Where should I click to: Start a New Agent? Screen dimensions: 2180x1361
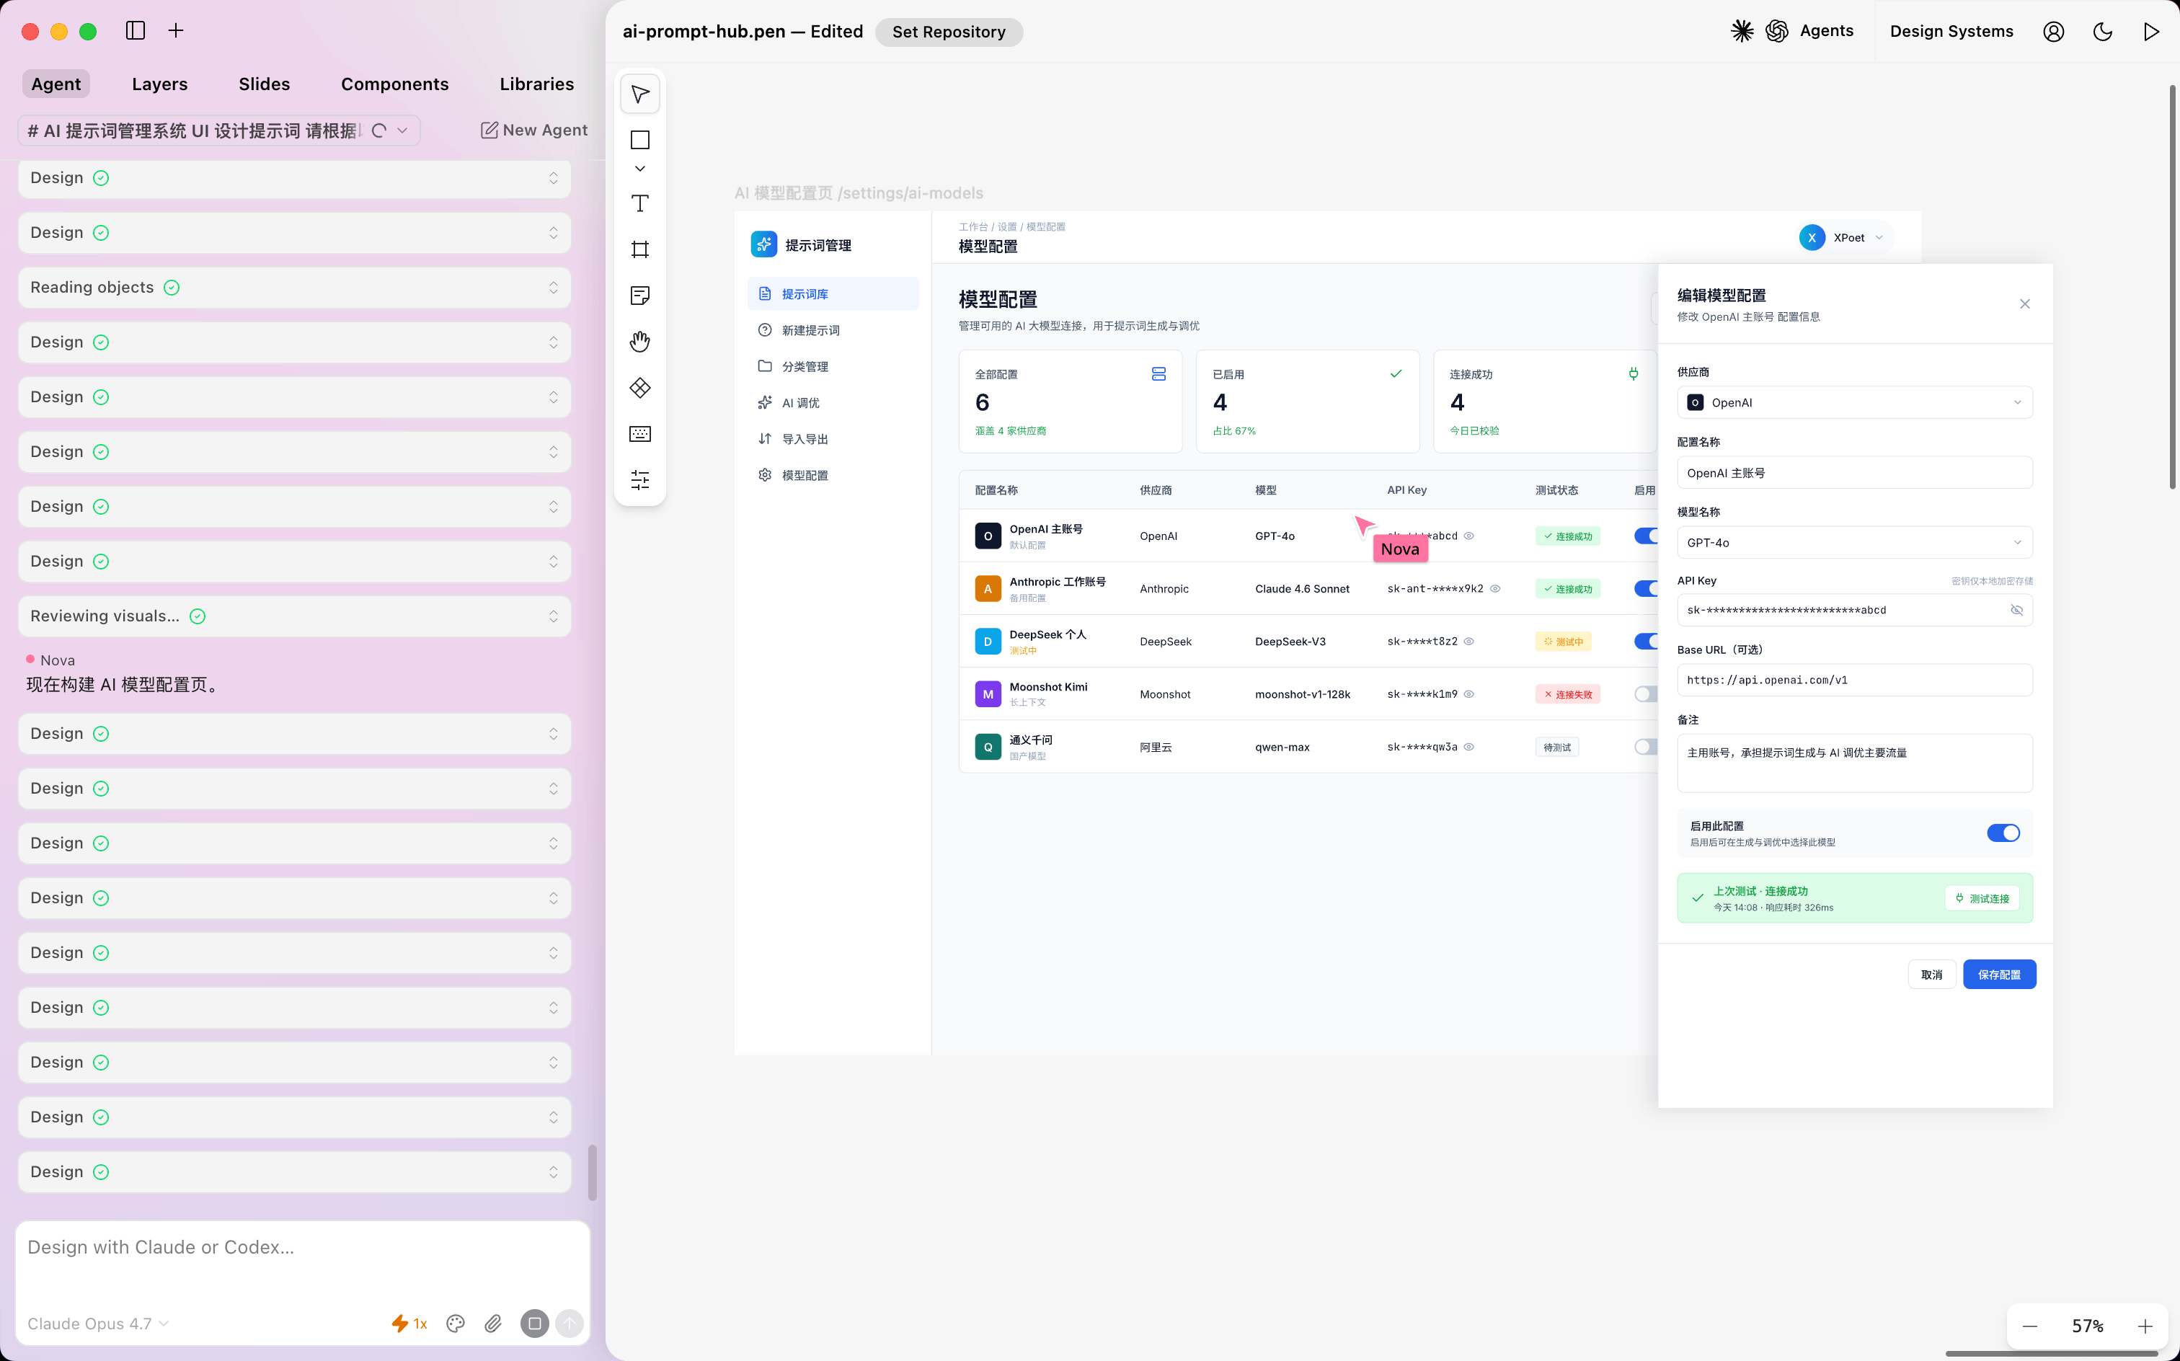click(533, 130)
